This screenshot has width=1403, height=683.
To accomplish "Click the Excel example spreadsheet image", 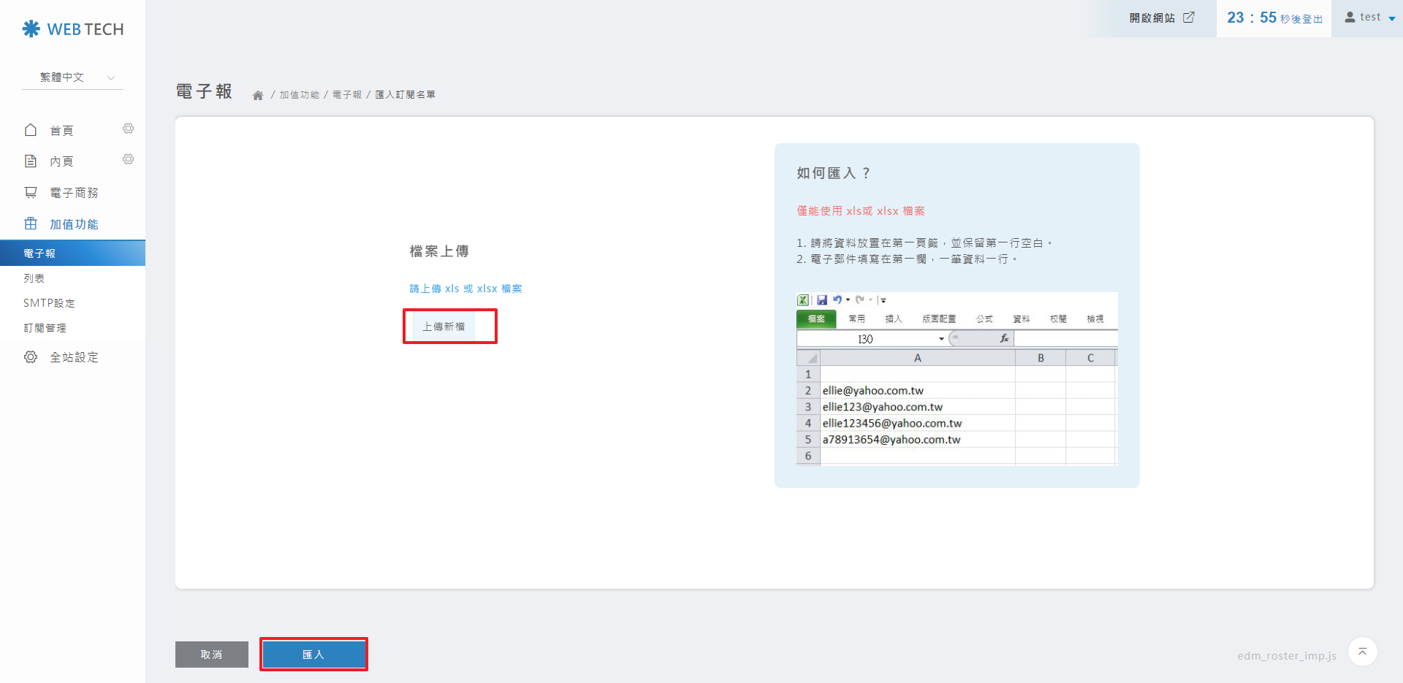I will tap(957, 378).
